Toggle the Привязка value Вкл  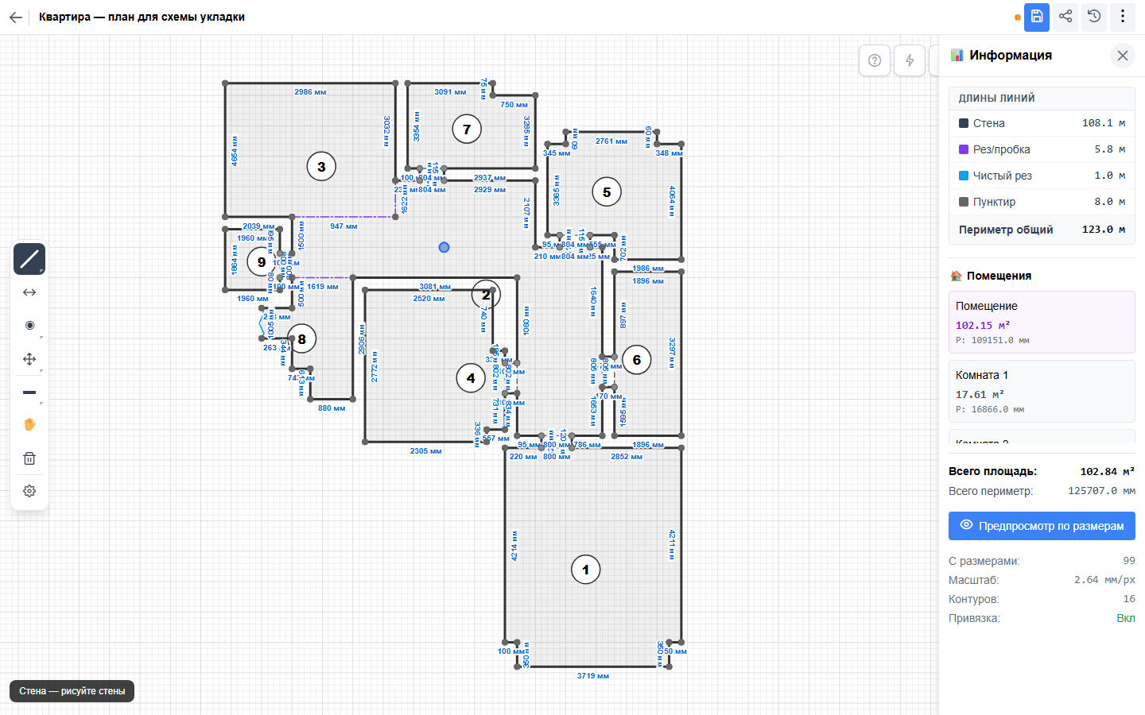[1126, 618]
